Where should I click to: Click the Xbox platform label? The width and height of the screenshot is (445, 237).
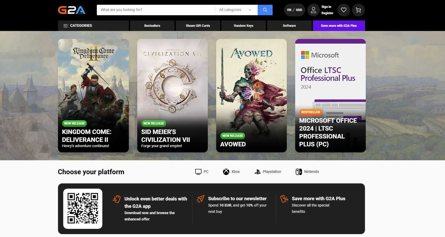236,172
